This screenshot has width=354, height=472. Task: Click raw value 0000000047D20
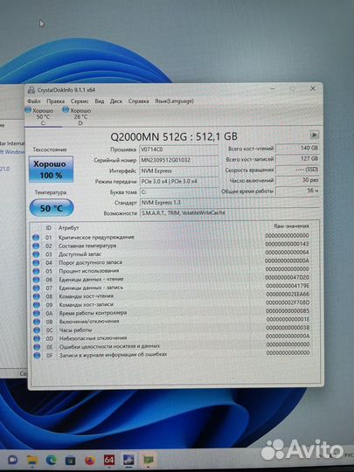click(288, 277)
